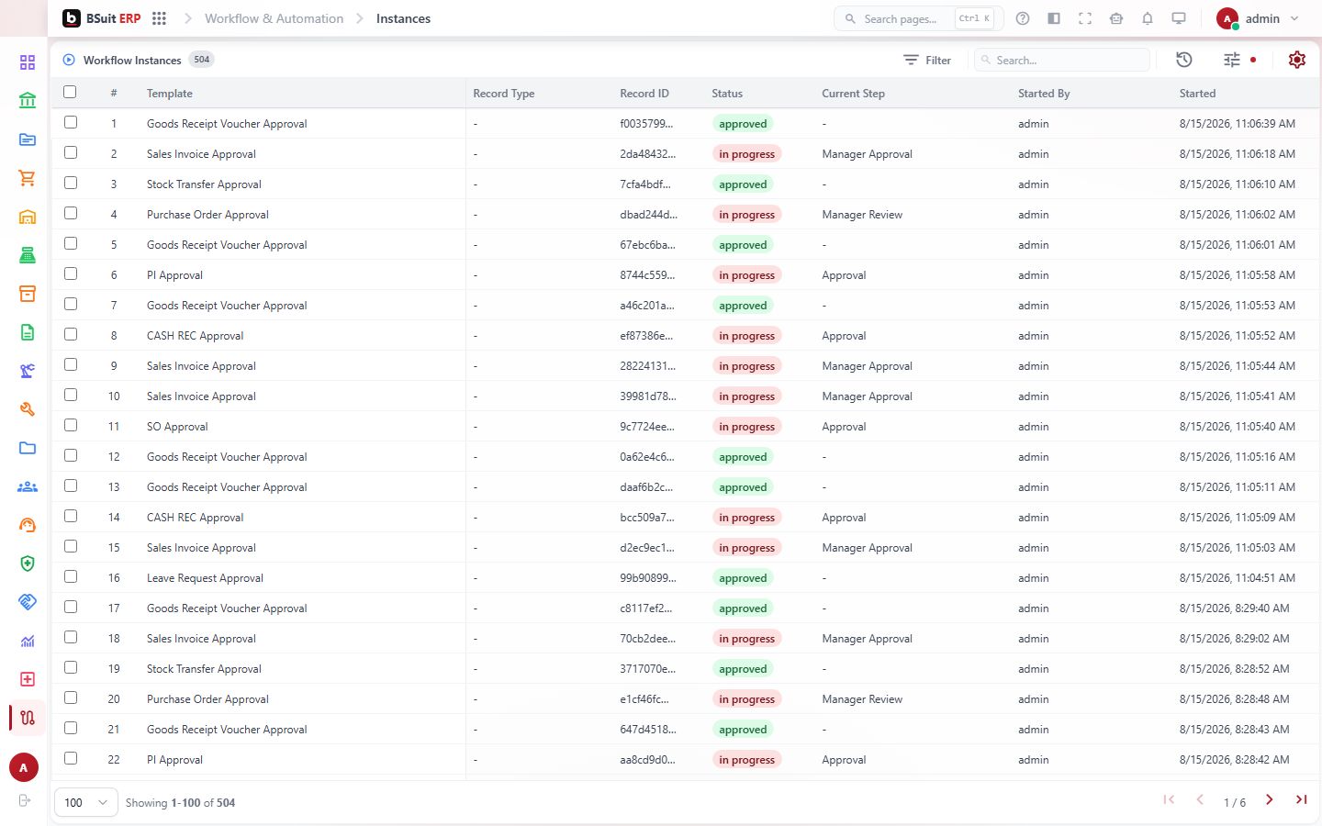The width and height of the screenshot is (1322, 826).
Task: Open the AI assistant robot icon
Action: 1116,18
